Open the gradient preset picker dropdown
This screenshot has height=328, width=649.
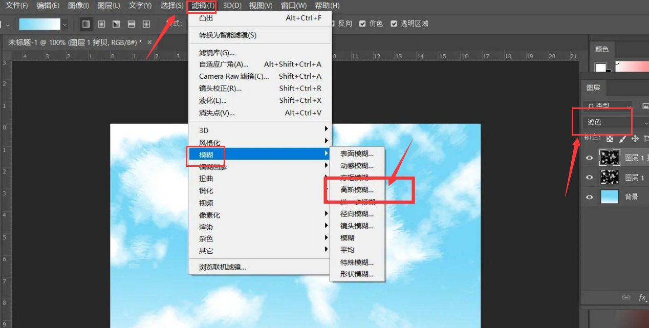(63, 24)
